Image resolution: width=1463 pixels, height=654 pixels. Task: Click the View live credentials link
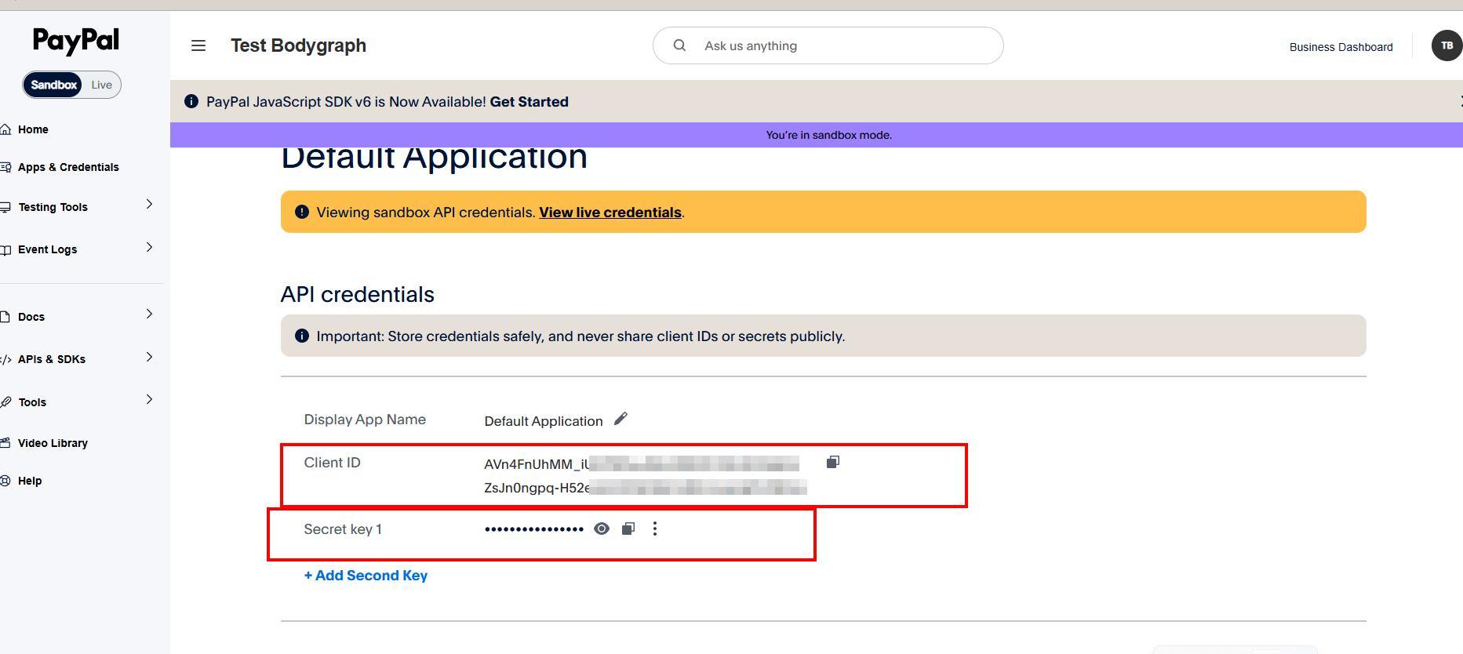[610, 213]
